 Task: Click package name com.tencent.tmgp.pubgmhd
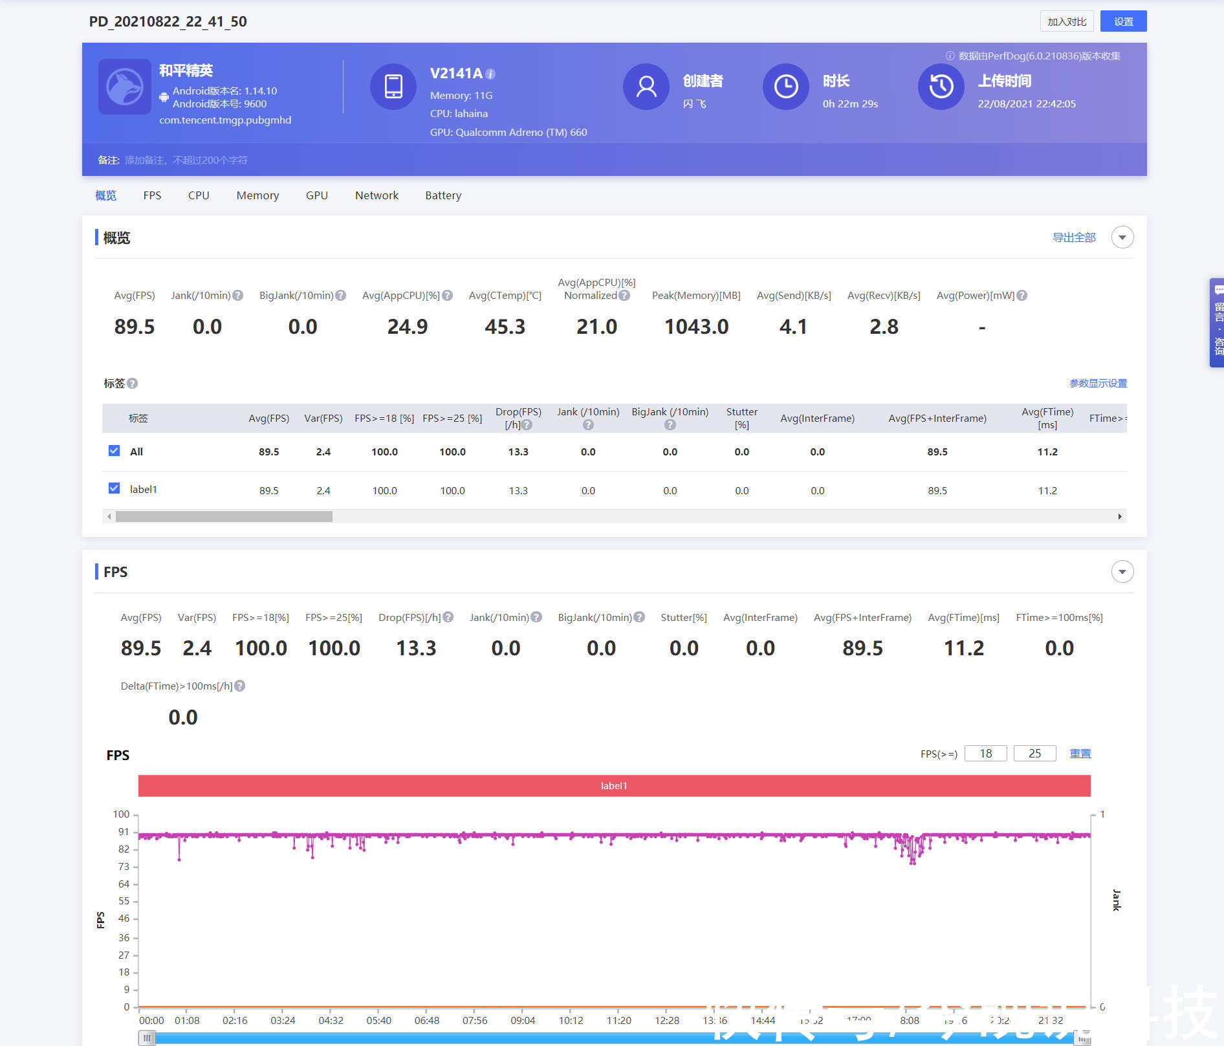(x=225, y=120)
